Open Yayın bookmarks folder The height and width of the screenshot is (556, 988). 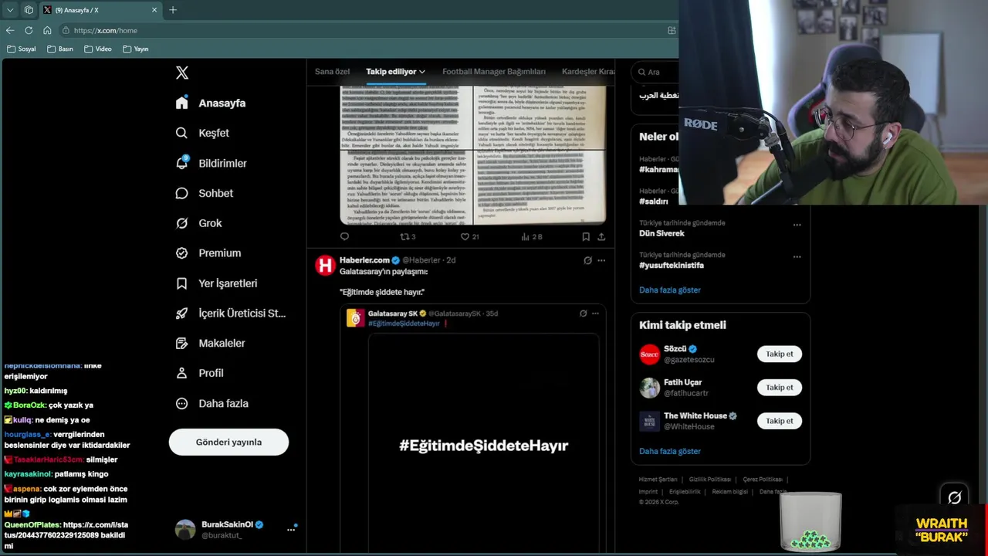tap(136, 49)
